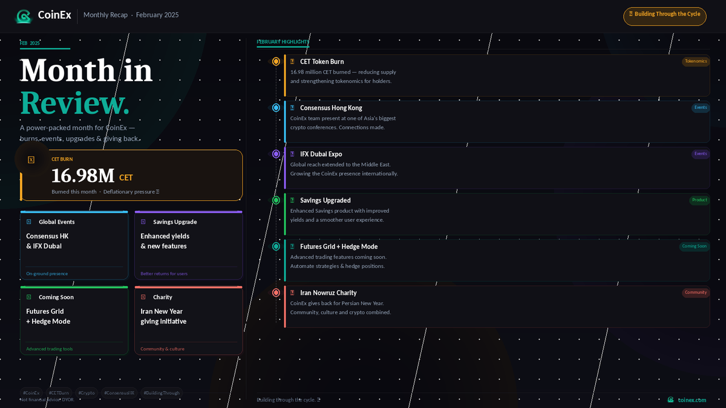The image size is (726, 408).
Task: Click the #ConsensusHK hashtag
Action: click(119, 393)
